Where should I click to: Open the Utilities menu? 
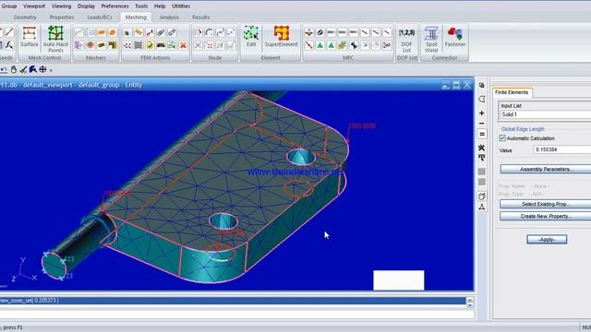point(181,6)
